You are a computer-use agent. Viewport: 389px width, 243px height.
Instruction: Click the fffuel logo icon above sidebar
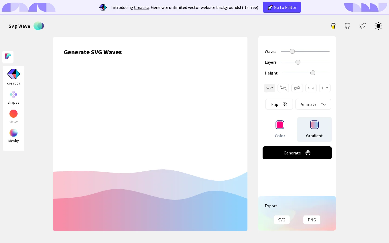(8, 57)
